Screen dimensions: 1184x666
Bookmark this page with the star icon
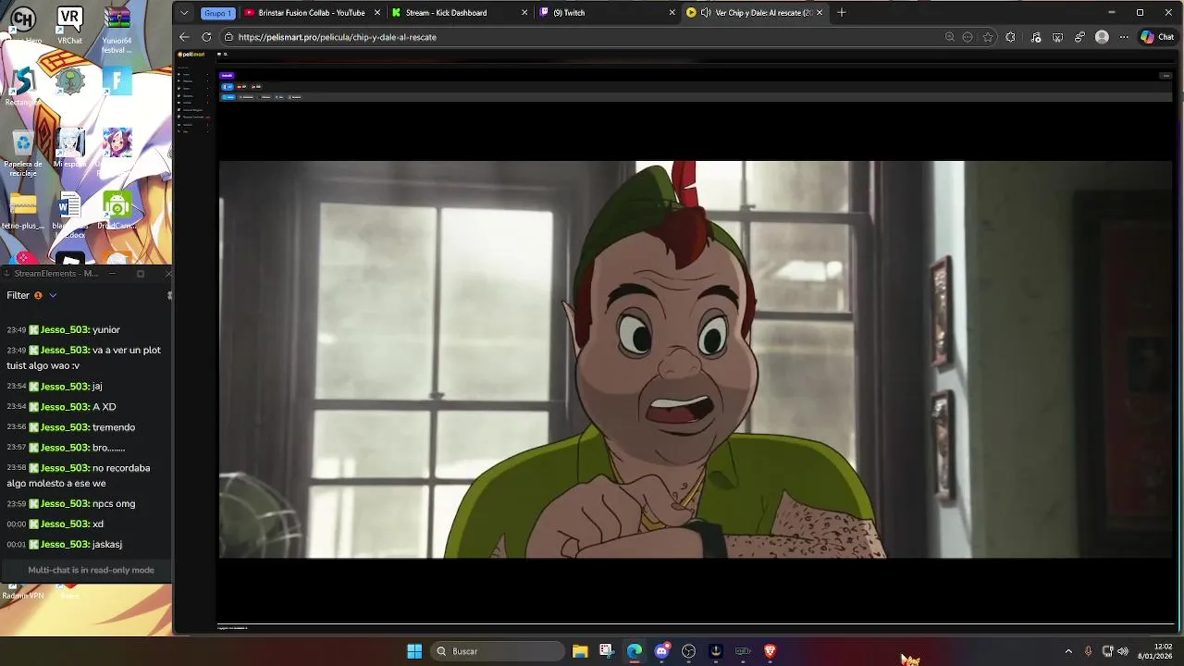tap(988, 37)
